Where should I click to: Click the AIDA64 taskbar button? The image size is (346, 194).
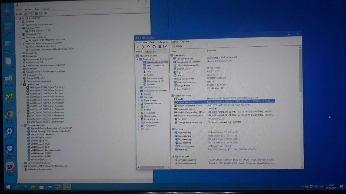[x=67, y=187]
